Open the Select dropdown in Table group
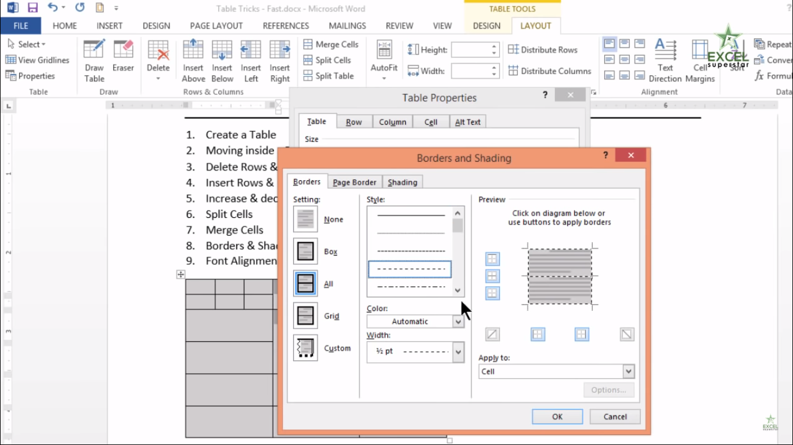Viewport: 793px width, 445px height. [27, 44]
